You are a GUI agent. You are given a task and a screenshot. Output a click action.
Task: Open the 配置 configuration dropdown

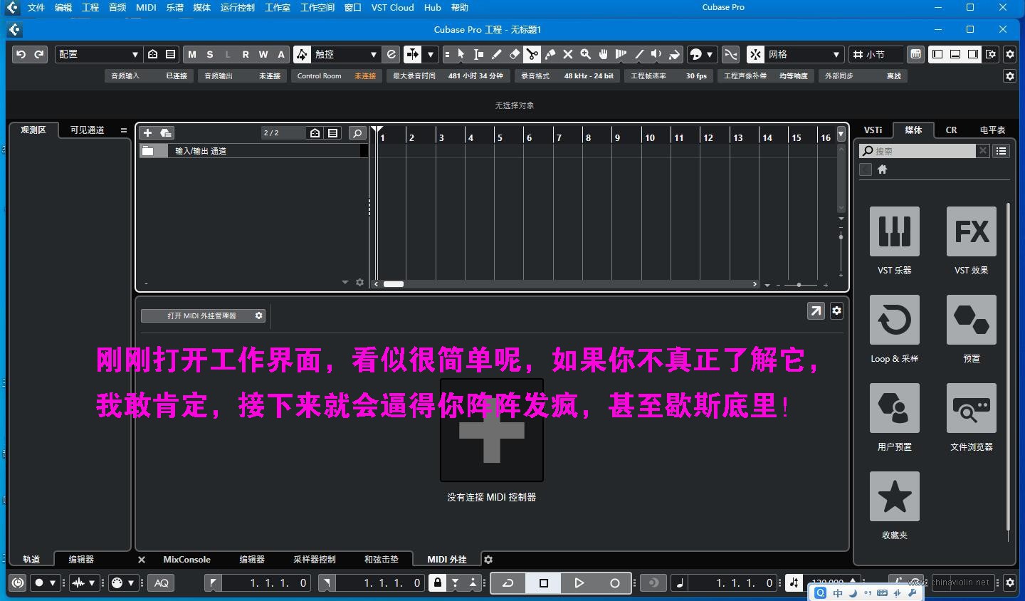pos(98,54)
